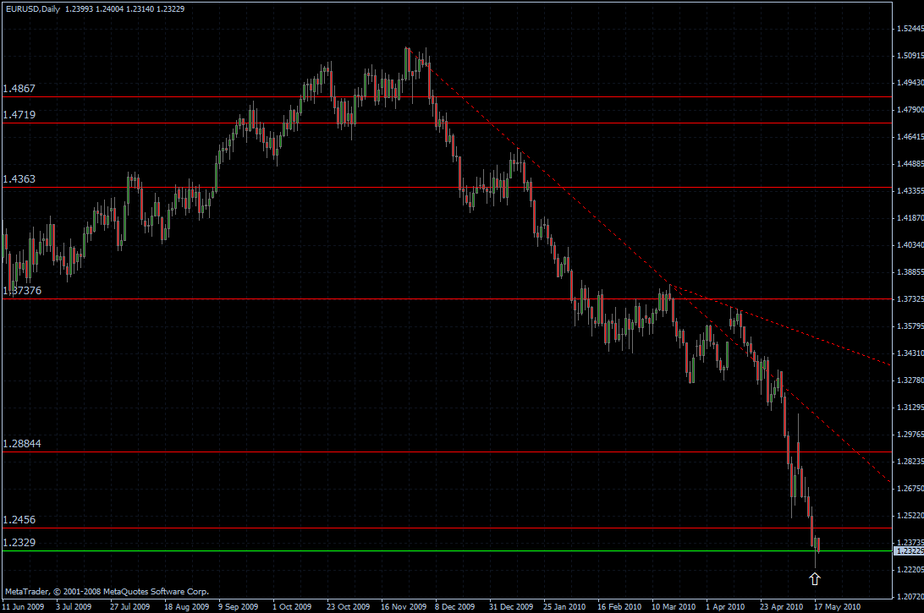Click the MetaTrader copyright notice text

tap(107, 591)
